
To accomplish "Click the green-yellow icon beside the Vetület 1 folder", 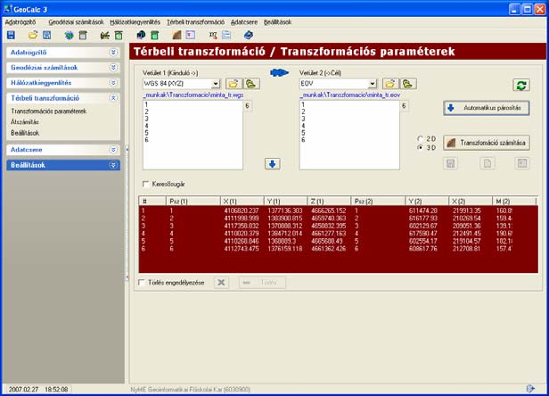I will [251, 84].
